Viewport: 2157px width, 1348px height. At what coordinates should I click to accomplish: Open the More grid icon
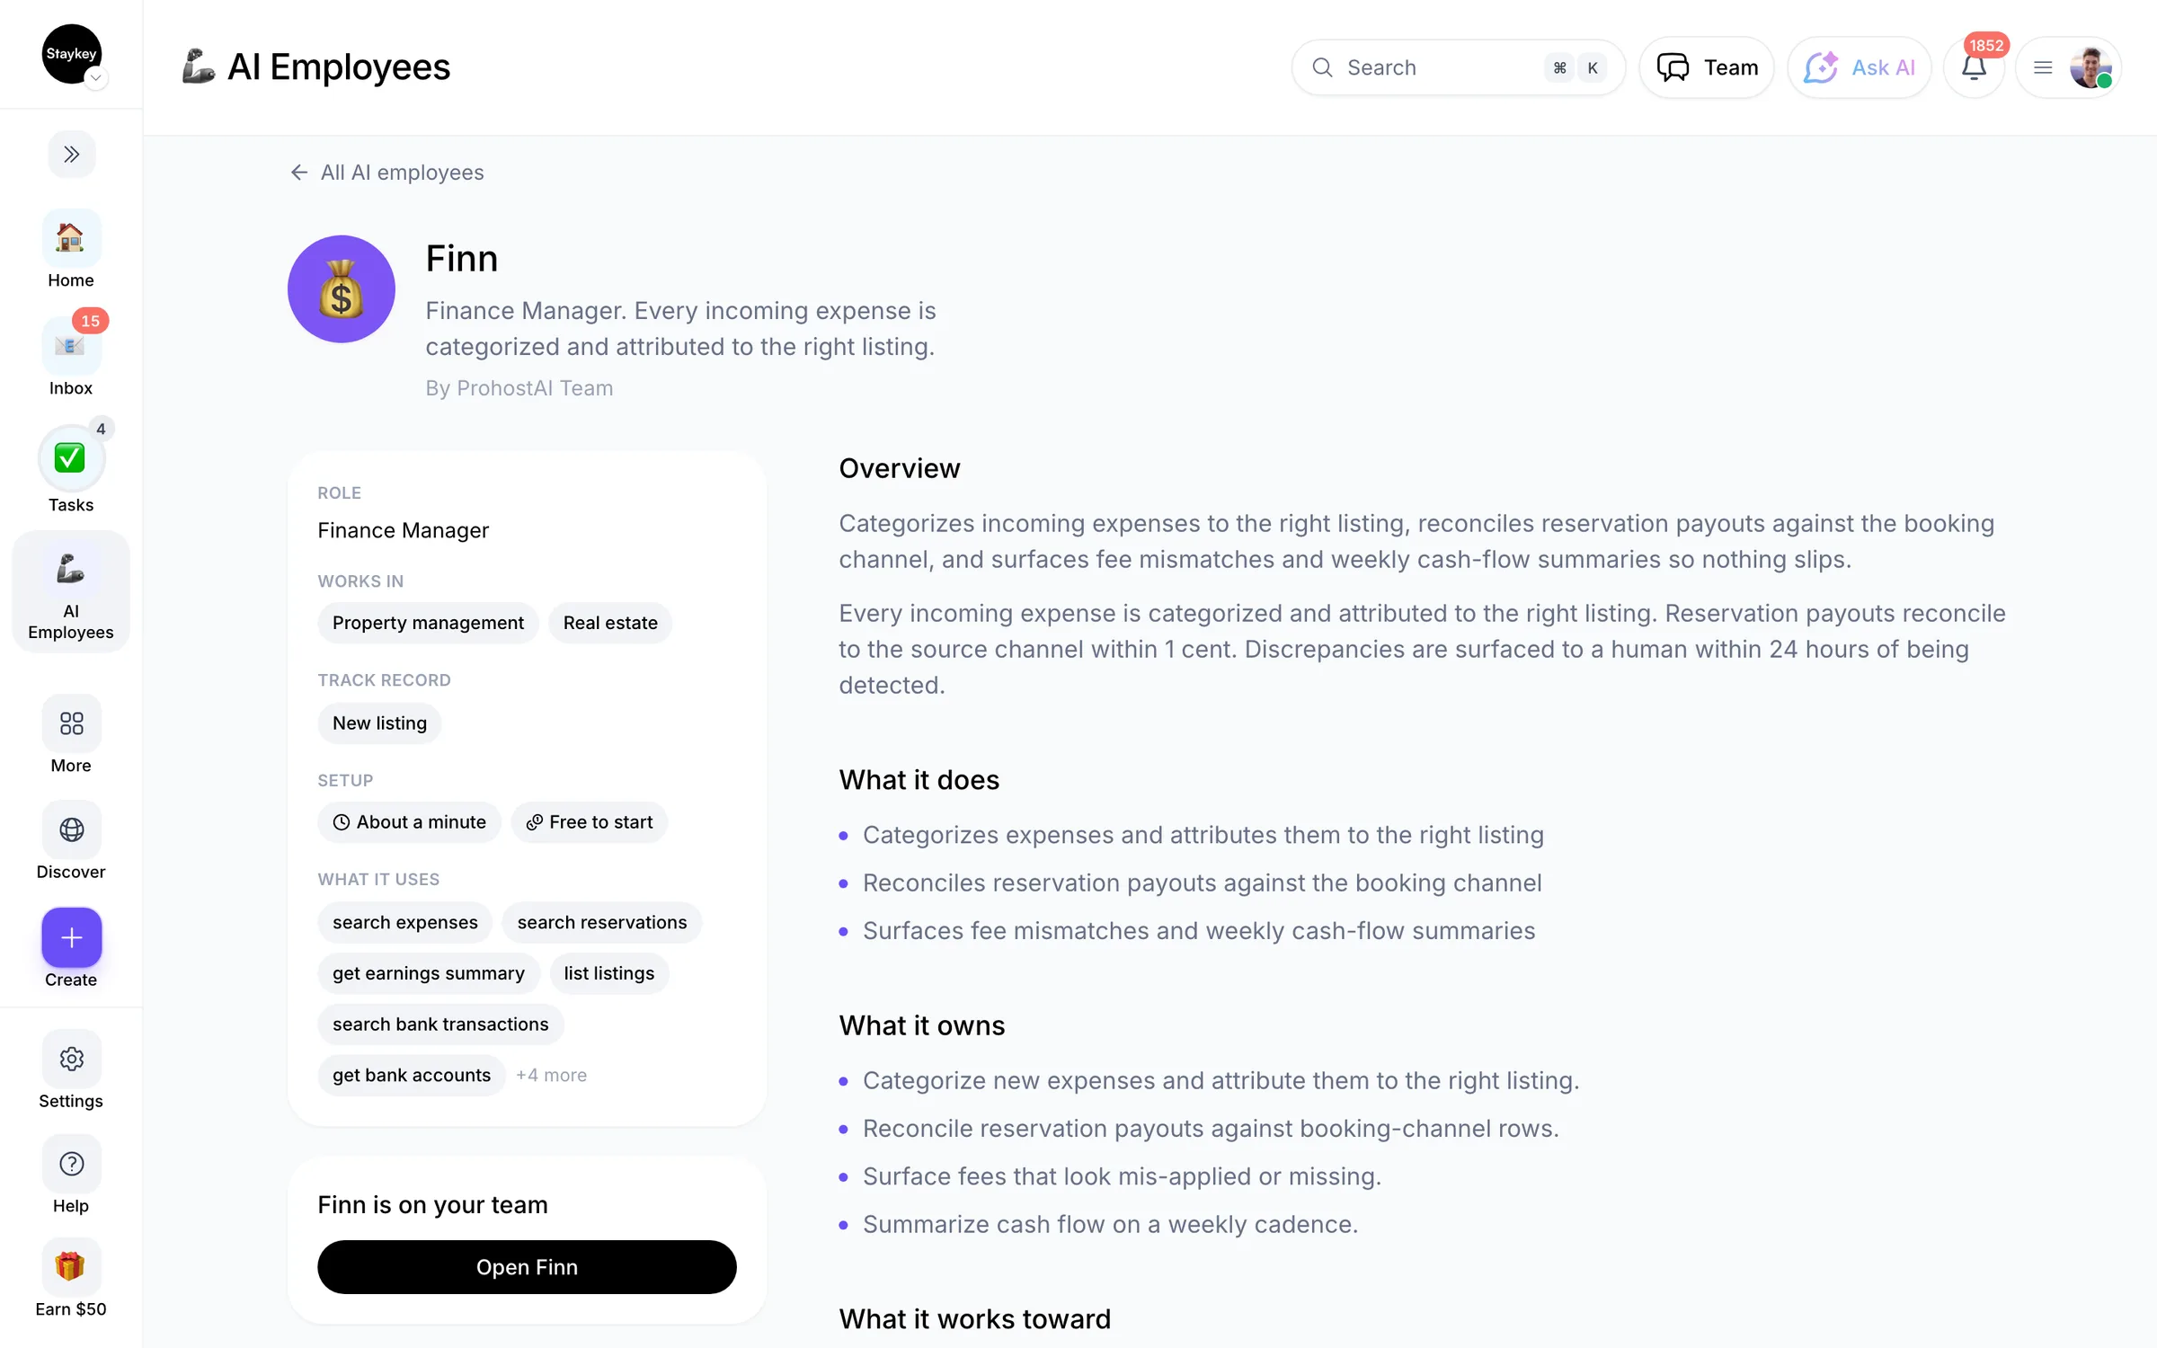tap(71, 723)
